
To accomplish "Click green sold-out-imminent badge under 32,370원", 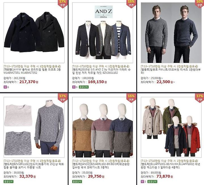I will coord(8,182).
